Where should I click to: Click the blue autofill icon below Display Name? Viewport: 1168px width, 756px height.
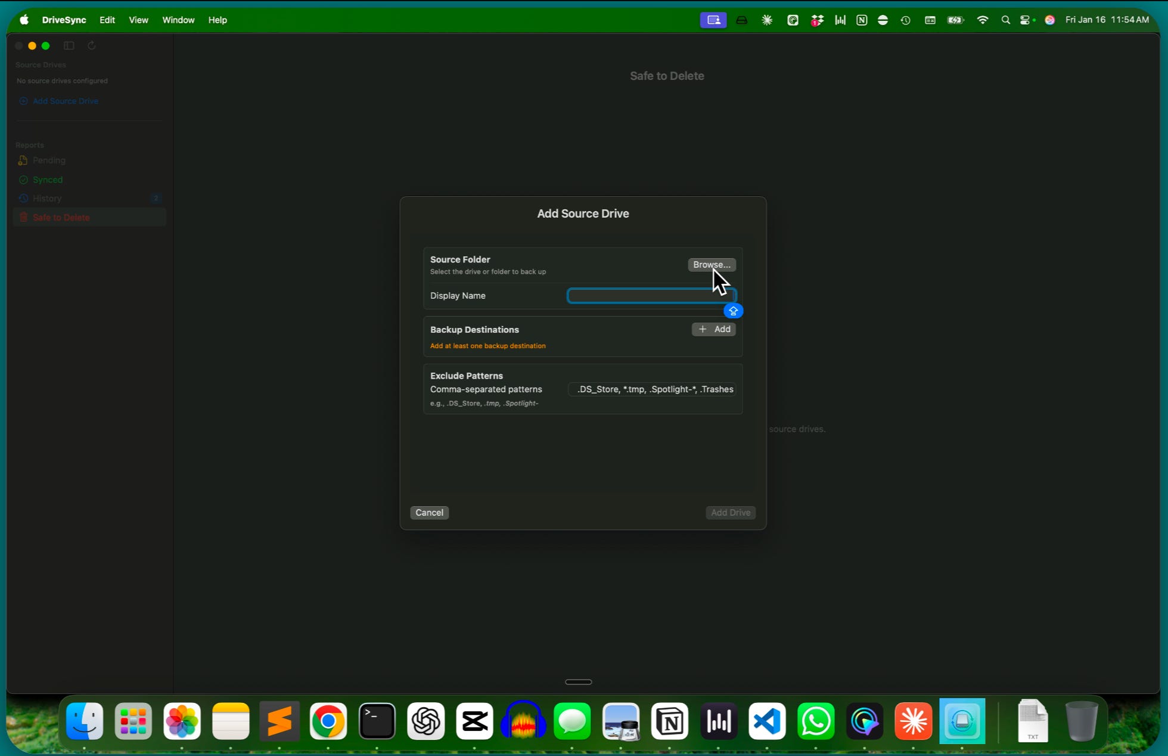tap(733, 311)
